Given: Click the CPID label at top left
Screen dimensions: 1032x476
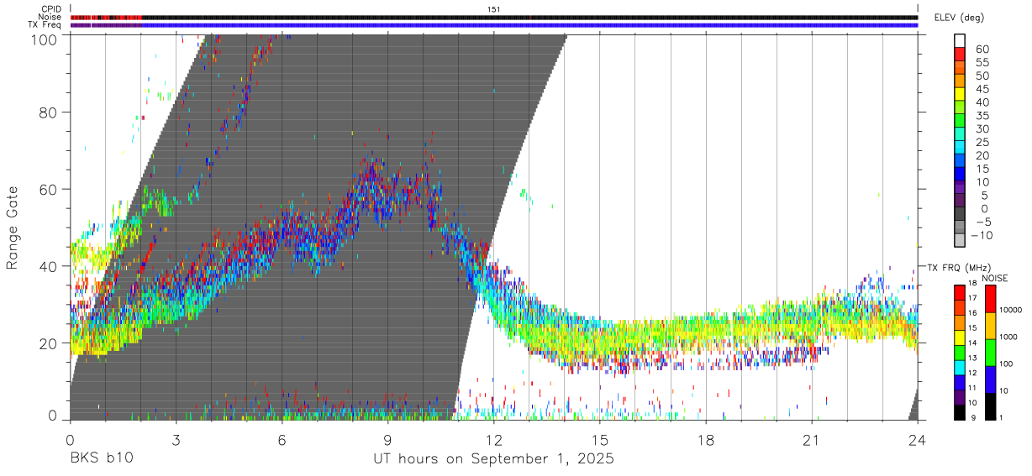Looking at the screenshot, I should (52, 9).
